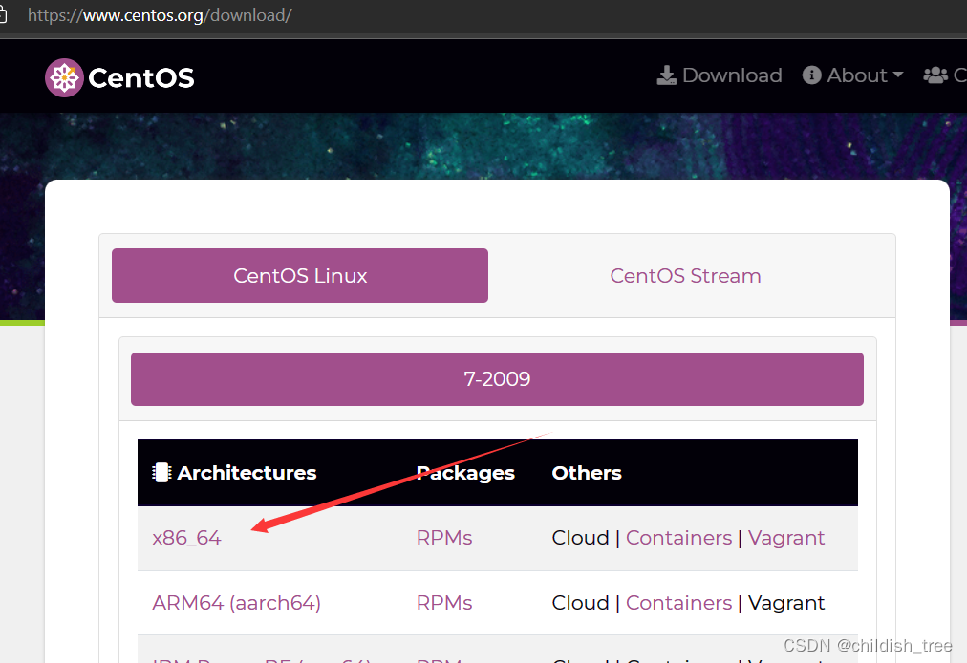Viewport: 967px width, 663px height.
Task: Switch to the CentOS Stream tab
Action: (685, 276)
